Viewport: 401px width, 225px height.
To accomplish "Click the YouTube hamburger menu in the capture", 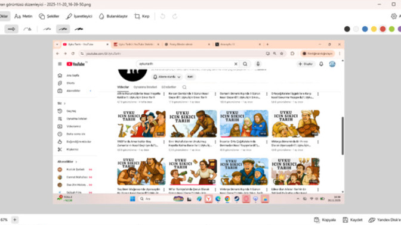I will pos(60,64).
